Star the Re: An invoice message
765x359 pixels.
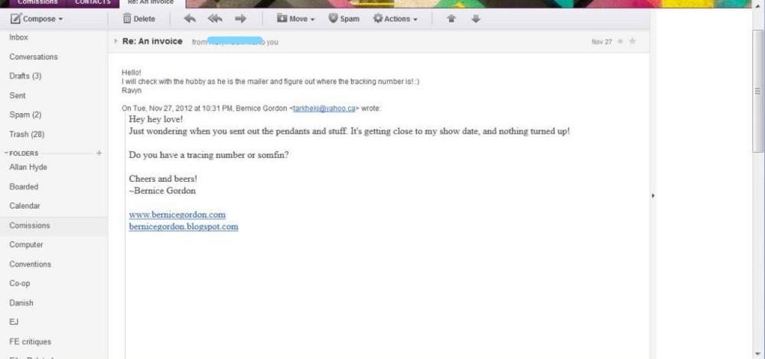tap(633, 41)
